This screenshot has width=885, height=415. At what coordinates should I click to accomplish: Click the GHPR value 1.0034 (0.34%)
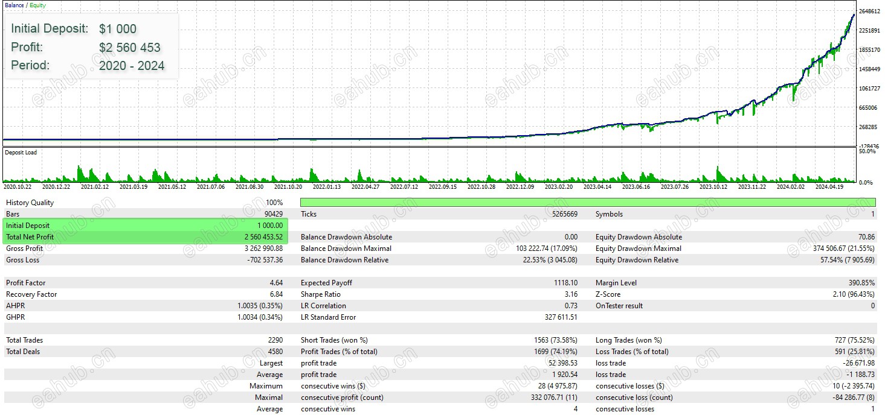point(260,317)
